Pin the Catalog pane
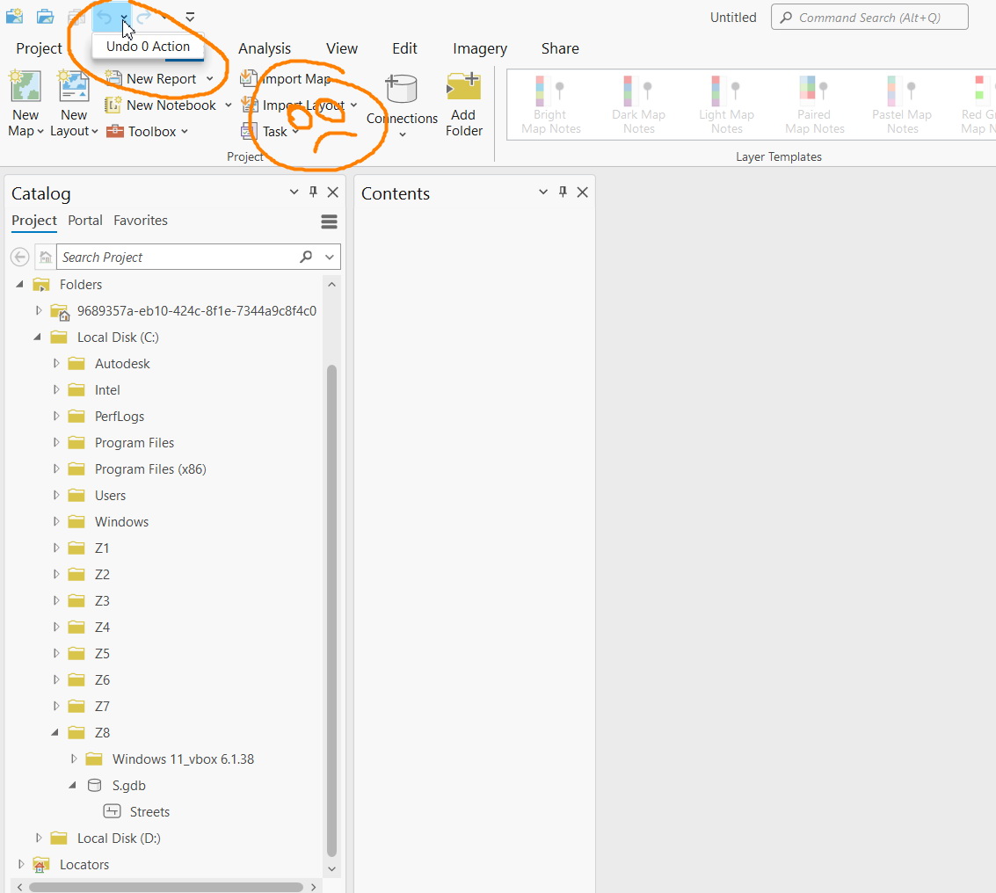This screenshot has height=893, width=996. tap(313, 192)
